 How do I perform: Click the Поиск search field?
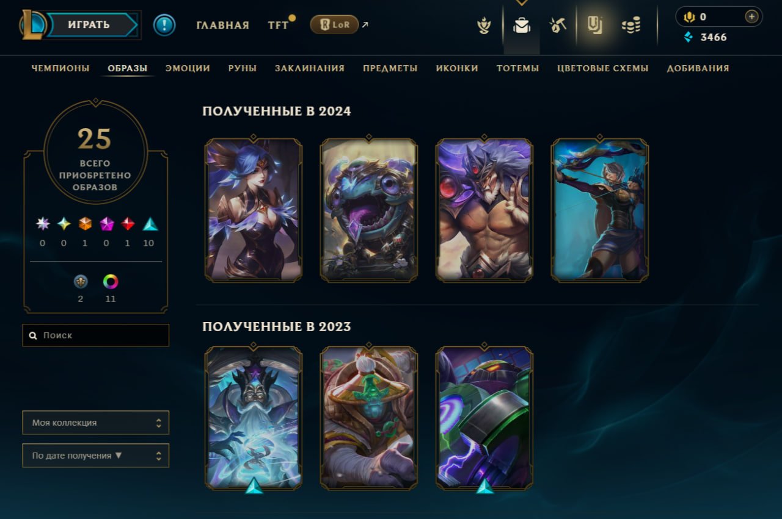[x=96, y=335]
